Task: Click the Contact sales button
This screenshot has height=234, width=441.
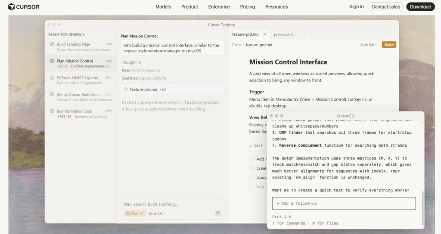Action: [385, 7]
